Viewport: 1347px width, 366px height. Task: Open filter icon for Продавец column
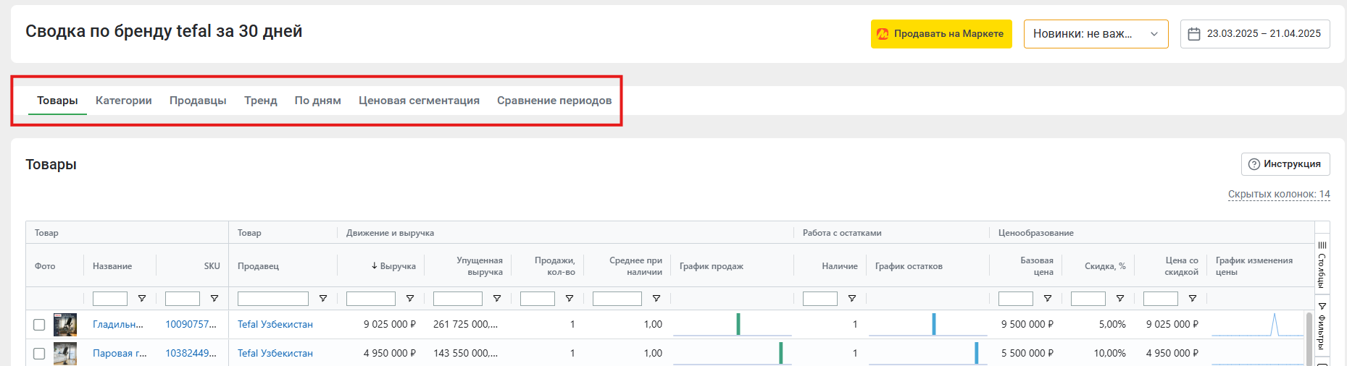[x=323, y=299]
